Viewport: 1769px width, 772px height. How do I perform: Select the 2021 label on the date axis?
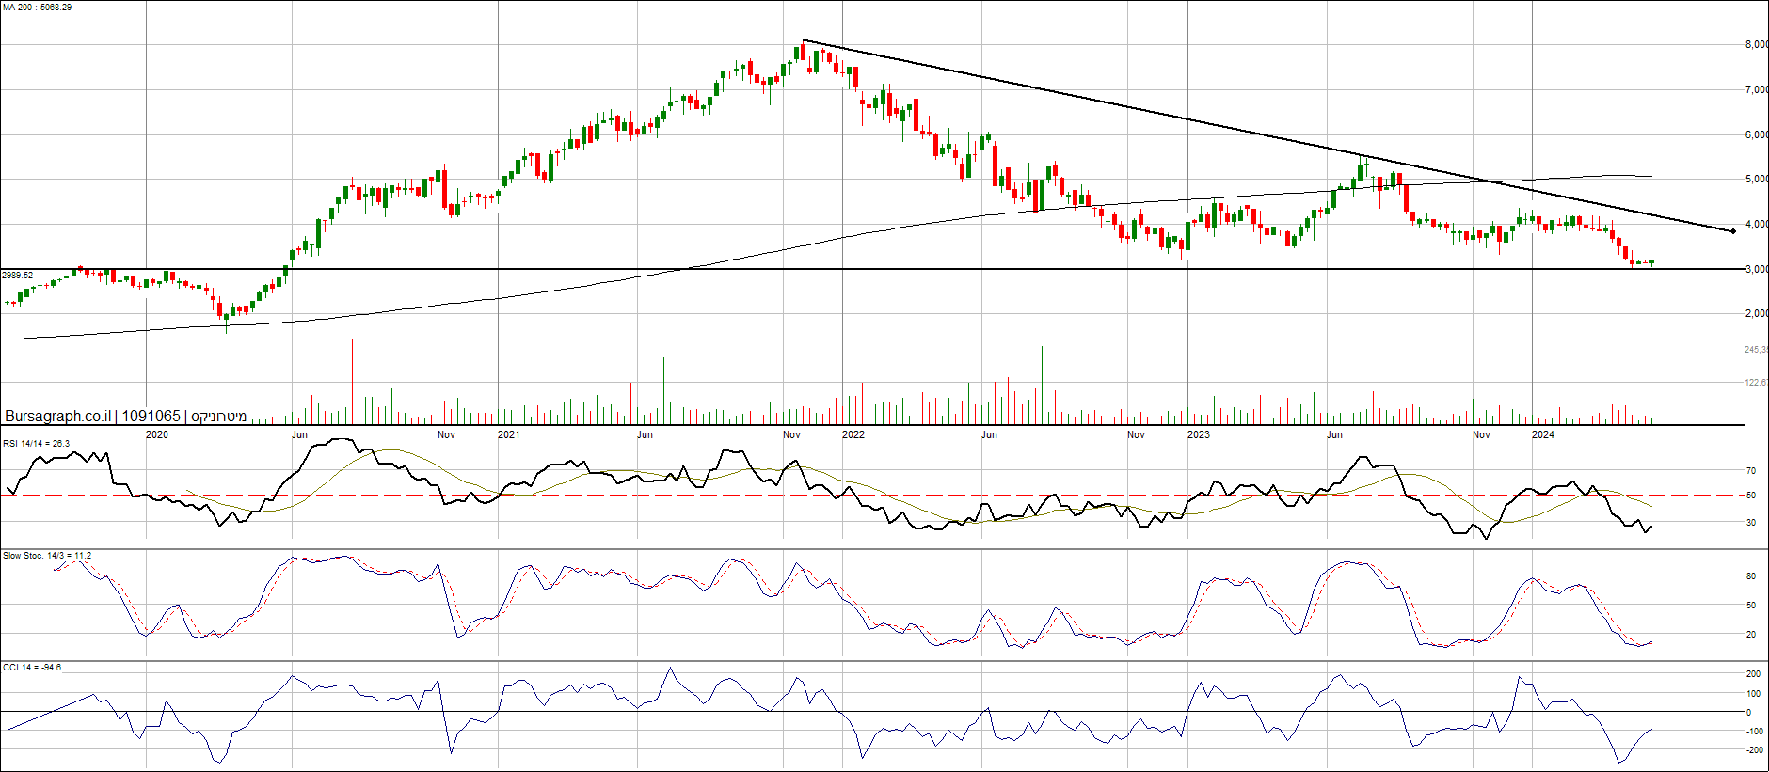coord(508,434)
